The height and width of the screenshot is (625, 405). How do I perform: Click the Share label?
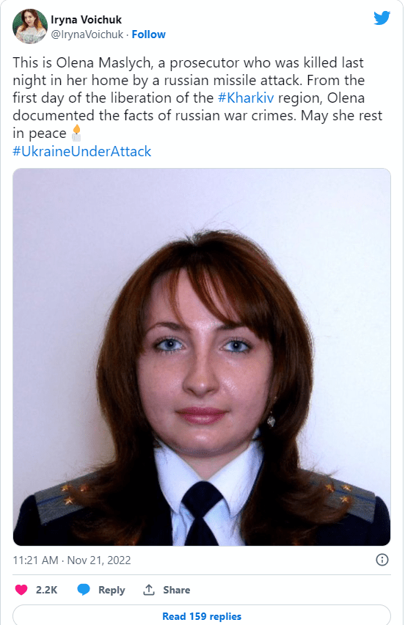point(176,590)
